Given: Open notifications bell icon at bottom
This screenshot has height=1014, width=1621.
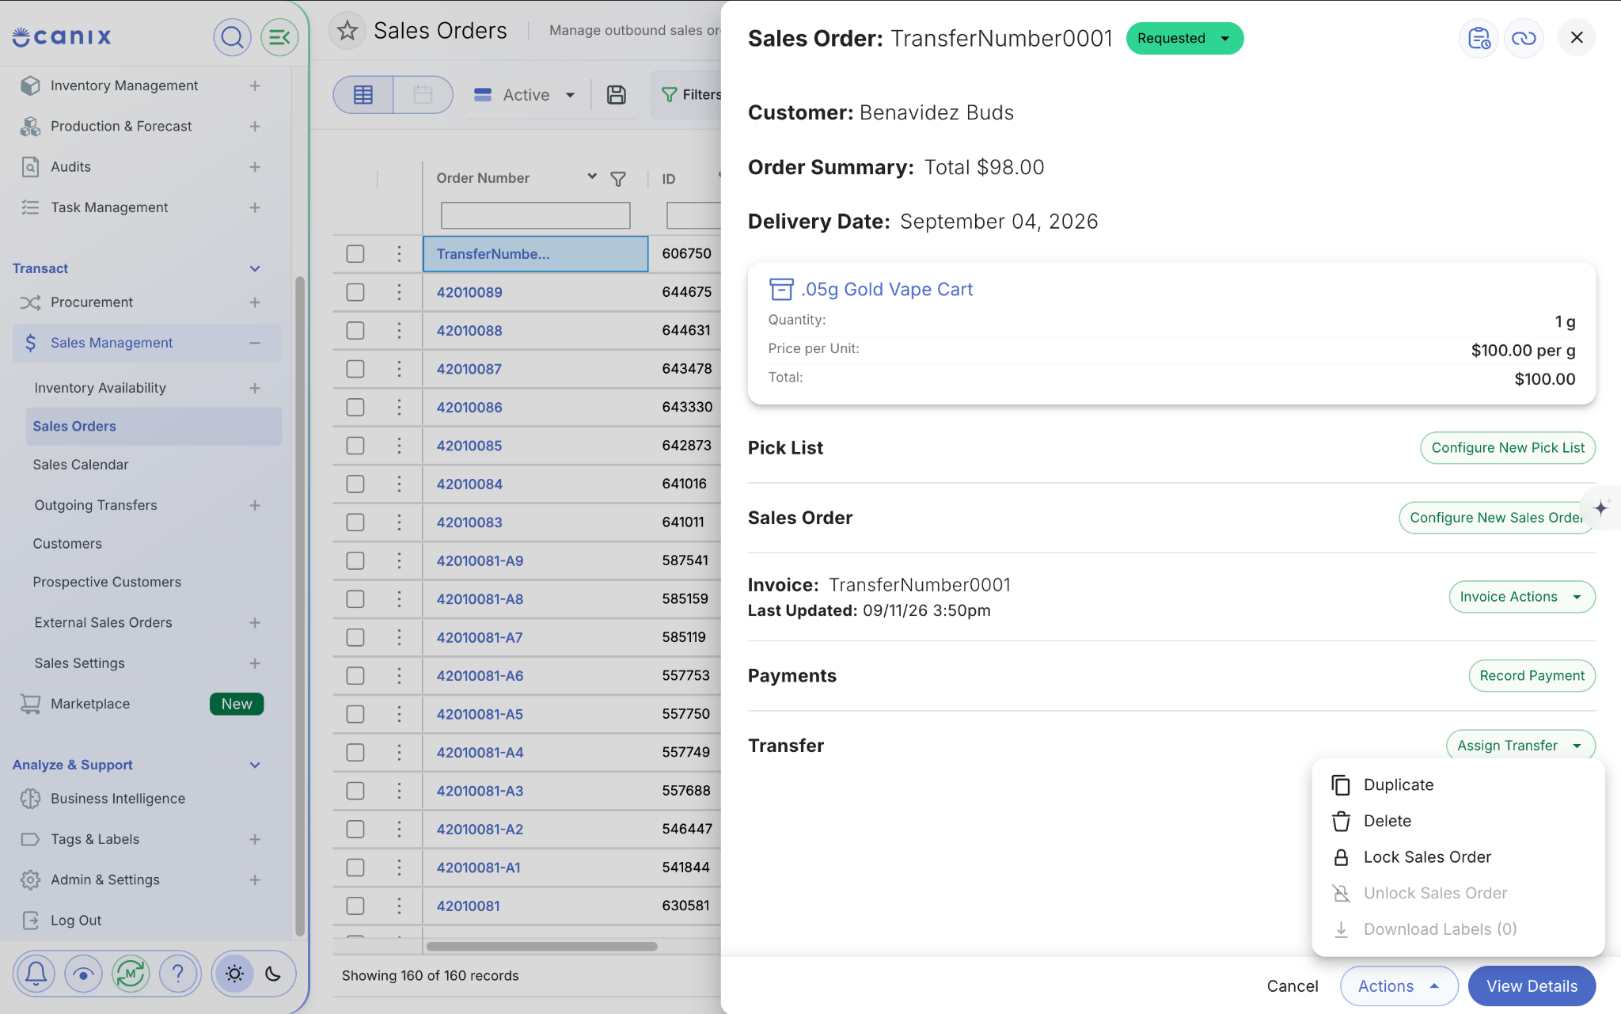Looking at the screenshot, I should (36, 973).
